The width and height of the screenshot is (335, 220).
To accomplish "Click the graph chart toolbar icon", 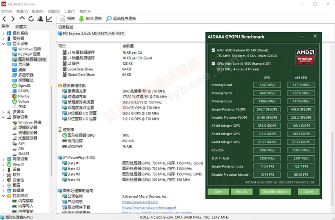I will [x=49, y=18].
